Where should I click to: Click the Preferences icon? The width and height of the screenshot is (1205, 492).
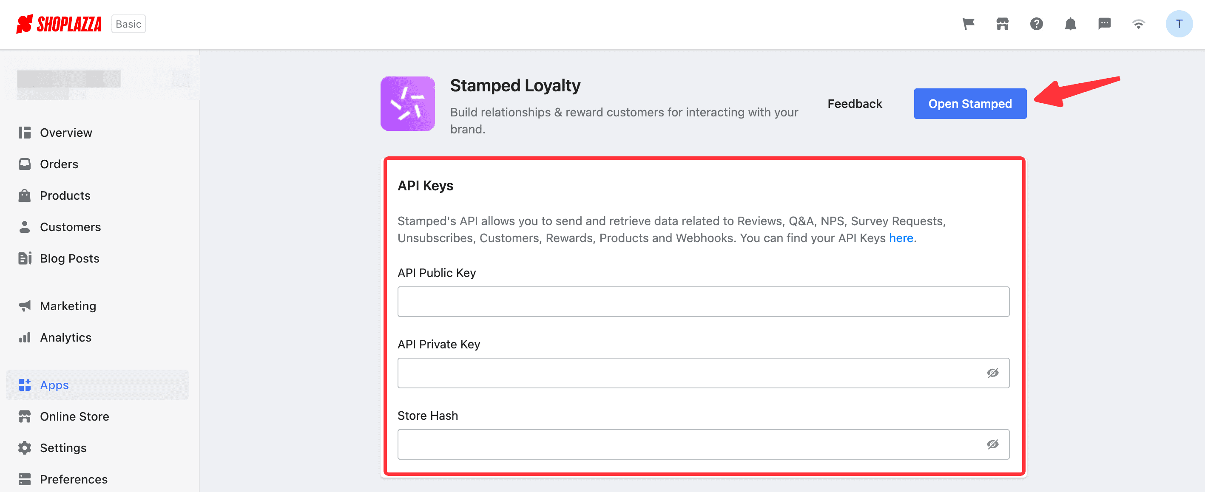point(25,479)
